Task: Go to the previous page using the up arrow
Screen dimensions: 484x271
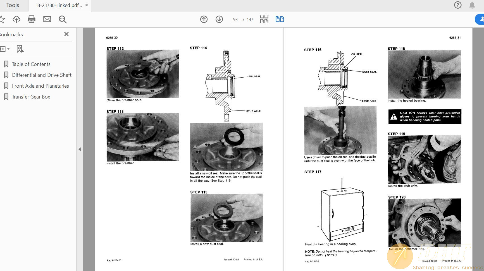Action: (204, 19)
